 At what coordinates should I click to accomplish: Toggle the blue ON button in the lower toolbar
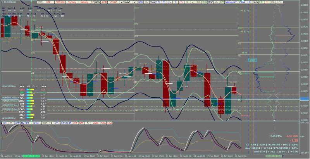(5, 123)
